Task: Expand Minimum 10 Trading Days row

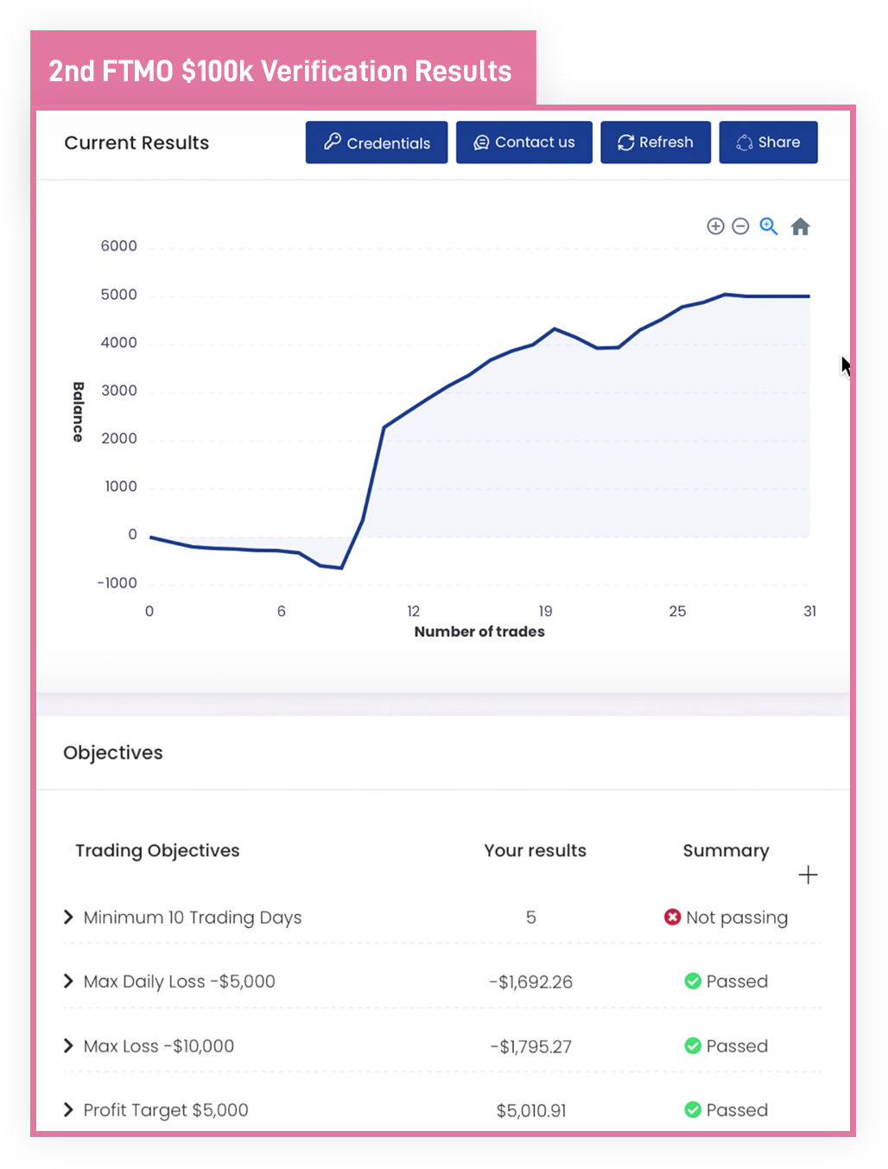Action: click(x=68, y=917)
